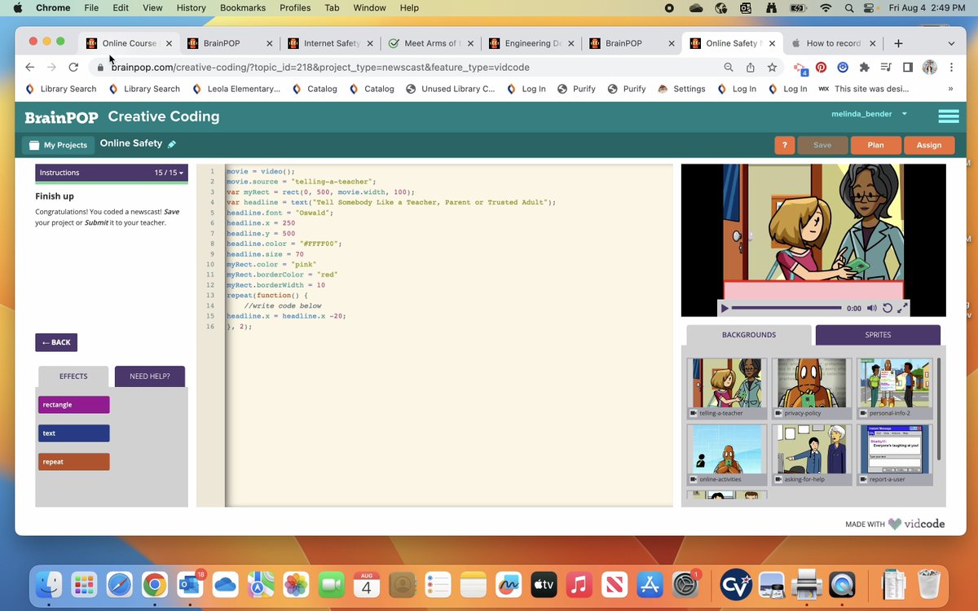
Task: Open the Unused Library C... bookmark
Action: click(450, 89)
